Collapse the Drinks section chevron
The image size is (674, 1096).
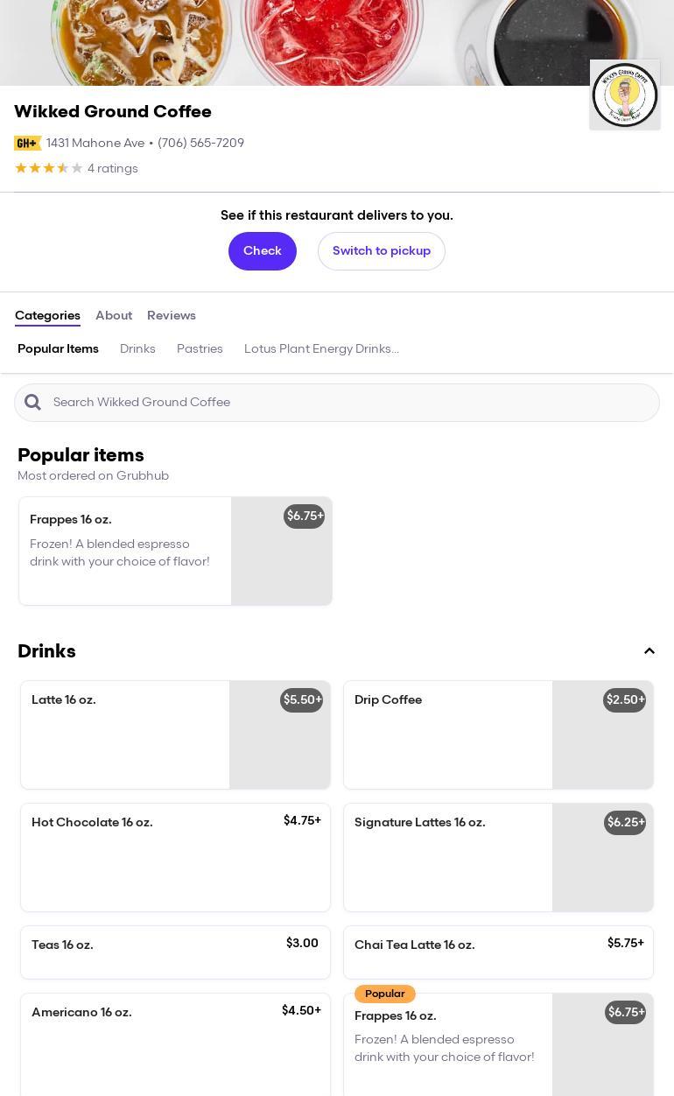649,651
